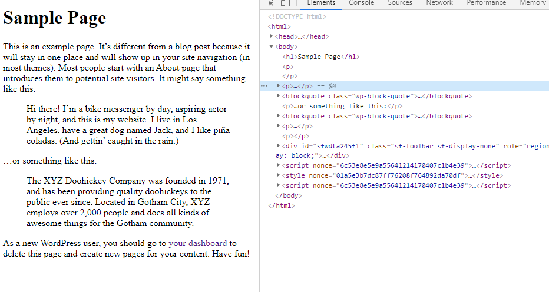Screen dimensions: 549x292
Task: Click the '== $0' marker on selected row
Action: (x=326, y=86)
